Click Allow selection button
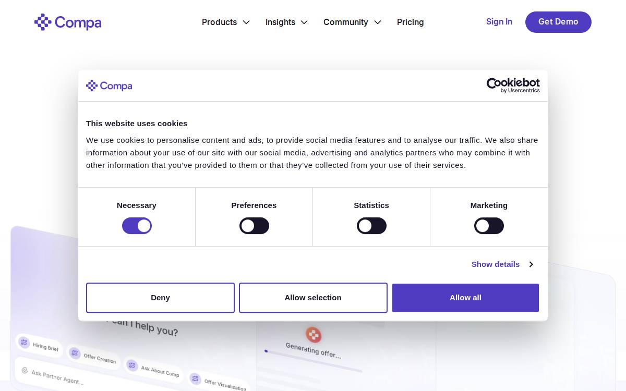 click(x=313, y=298)
